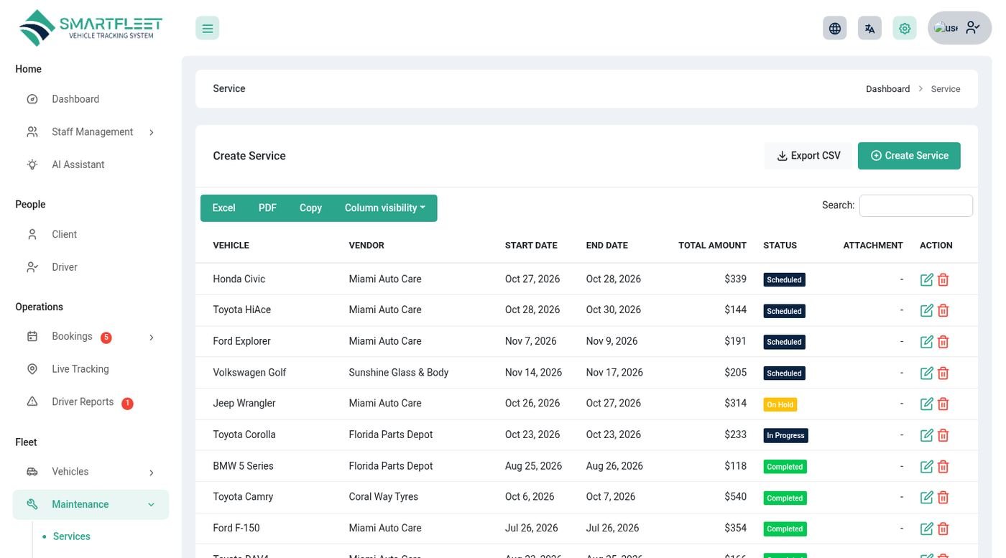Click the Export CSV button
The width and height of the screenshot is (1006, 558).
point(808,156)
